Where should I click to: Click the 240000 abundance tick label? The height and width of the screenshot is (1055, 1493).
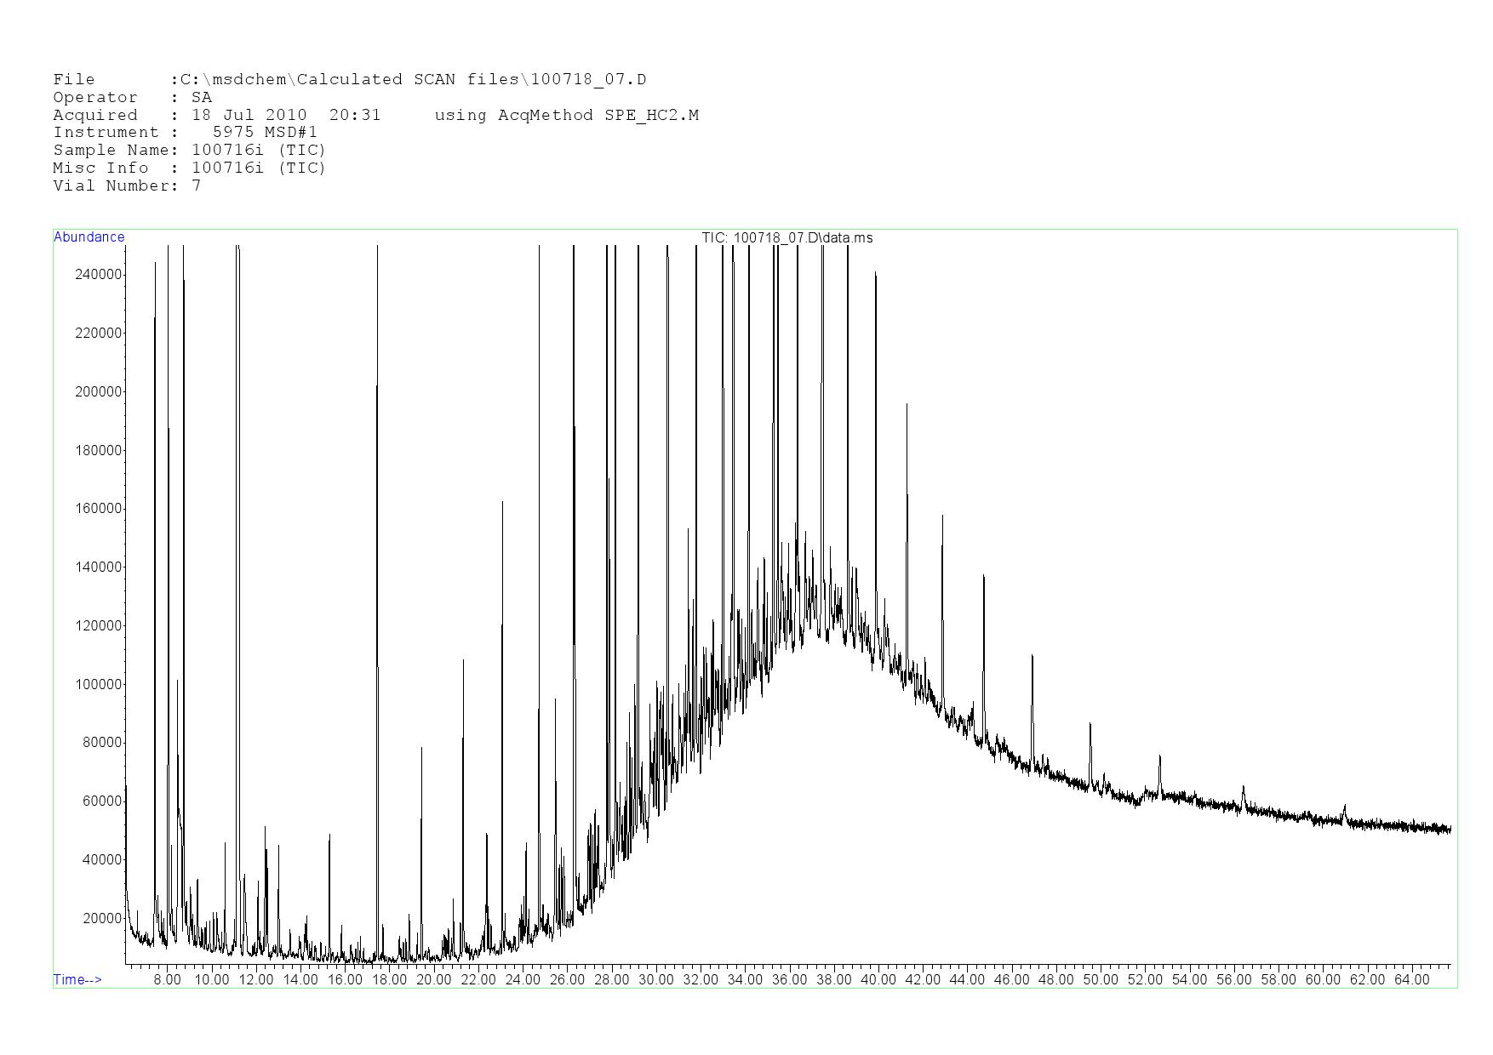point(99,274)
